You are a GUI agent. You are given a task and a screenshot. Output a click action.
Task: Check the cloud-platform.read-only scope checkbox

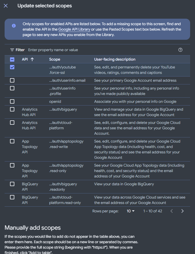click(x=12, y=197)
